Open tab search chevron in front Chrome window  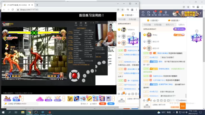coord(118,4)
